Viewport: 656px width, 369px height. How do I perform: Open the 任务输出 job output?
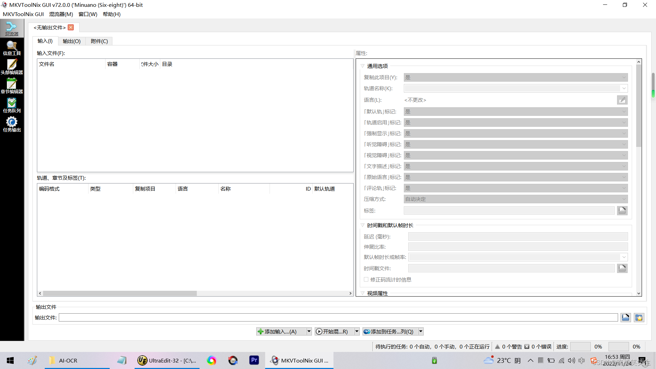click(12, 124)
